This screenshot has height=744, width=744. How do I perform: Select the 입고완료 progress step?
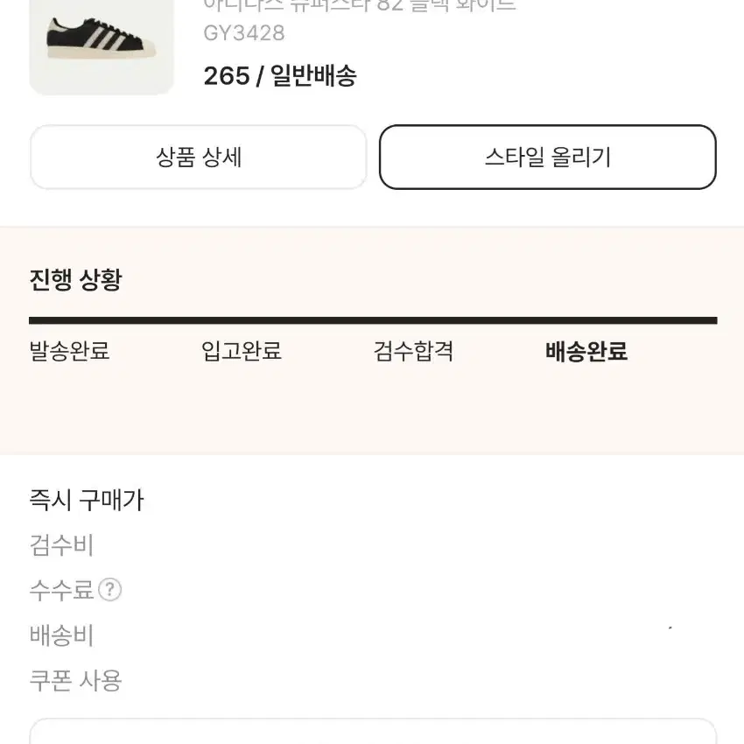pos(242,351)
